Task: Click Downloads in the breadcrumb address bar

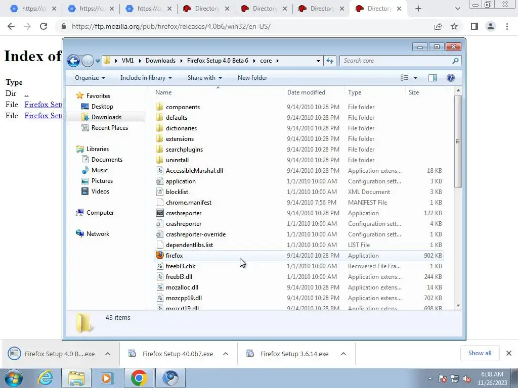Action: pos(160,61)
